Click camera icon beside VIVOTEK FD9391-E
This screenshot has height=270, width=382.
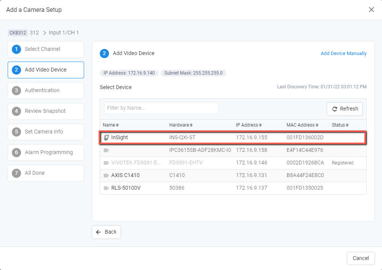coord(106,163)
